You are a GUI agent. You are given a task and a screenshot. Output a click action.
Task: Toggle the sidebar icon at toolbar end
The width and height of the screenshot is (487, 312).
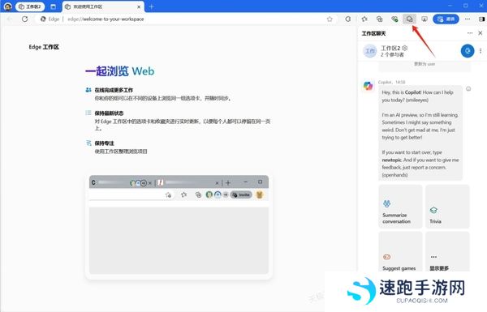481,19
